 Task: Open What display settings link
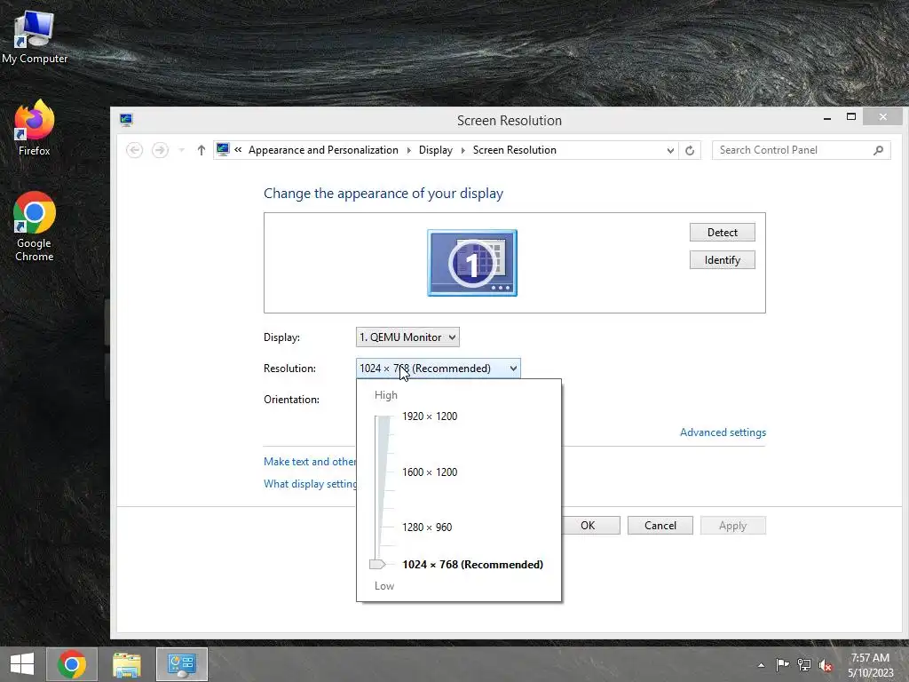[310, 484]
